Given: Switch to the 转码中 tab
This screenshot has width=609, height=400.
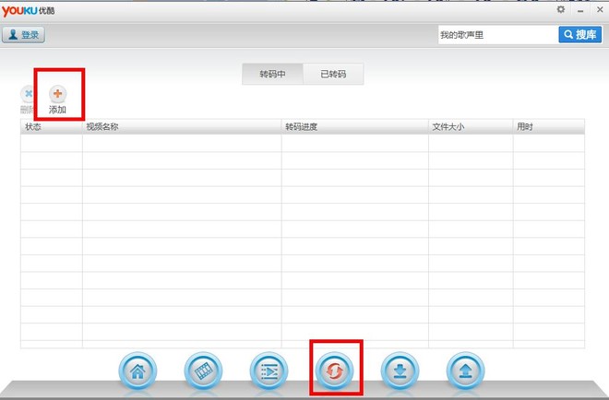Looking at the screenshot, I should [272, 74].
